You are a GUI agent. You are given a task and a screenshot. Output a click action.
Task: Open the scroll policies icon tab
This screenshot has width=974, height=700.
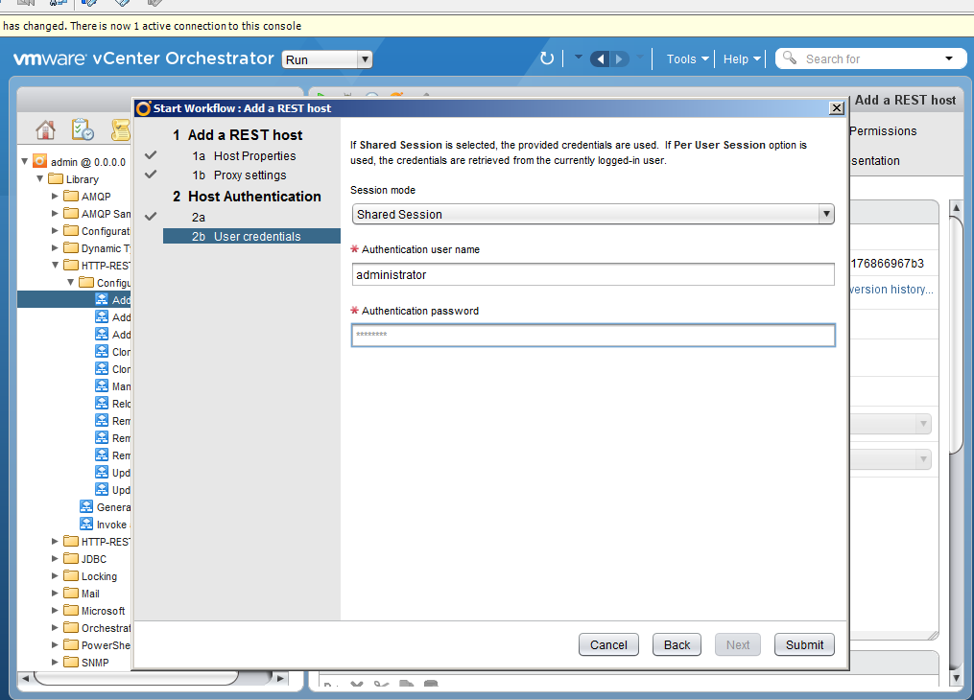[121, 129]
